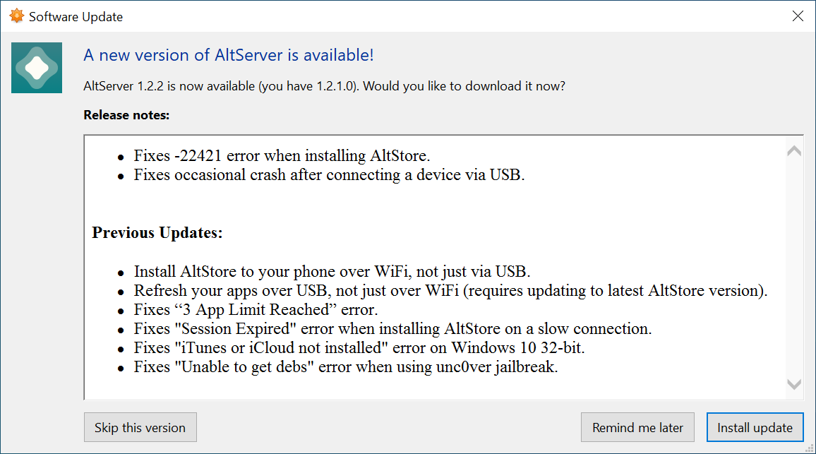The width and height of the screenshot is (816, 454).
Task: Click 'Refresh your apps over USB' line
Action: (450, 290)
